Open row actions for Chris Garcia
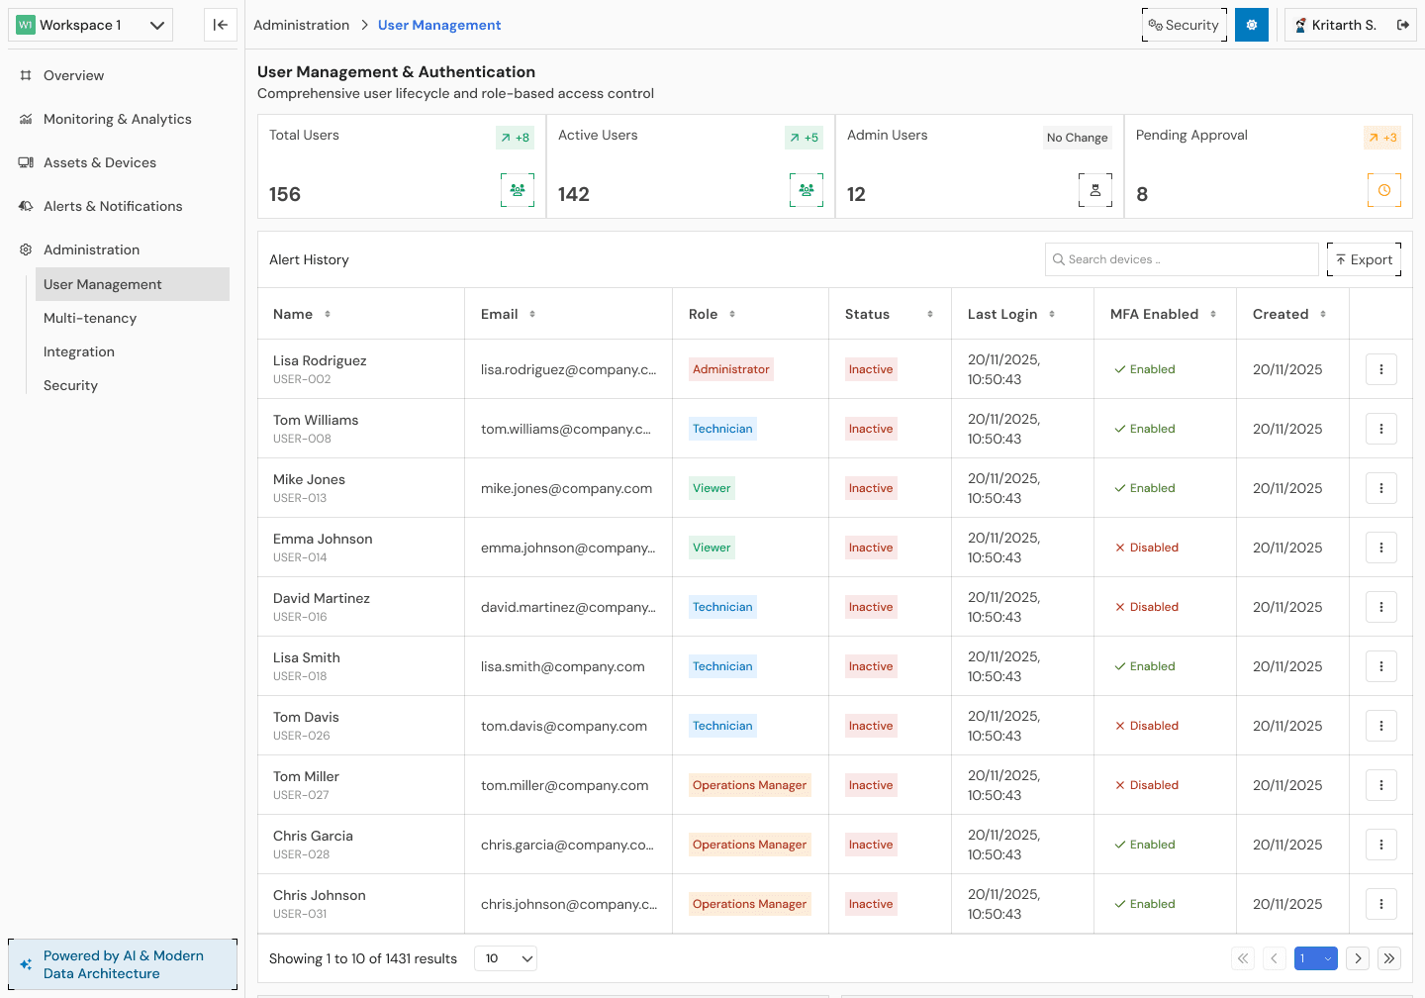 coord(1381,845)
